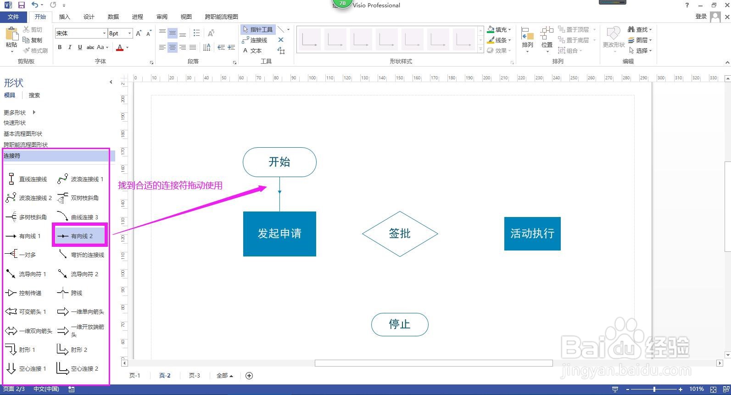This screenshot has width=731, height=395.
Task: Activate the Pointer Tool (指针工具)
Action: 257,29
